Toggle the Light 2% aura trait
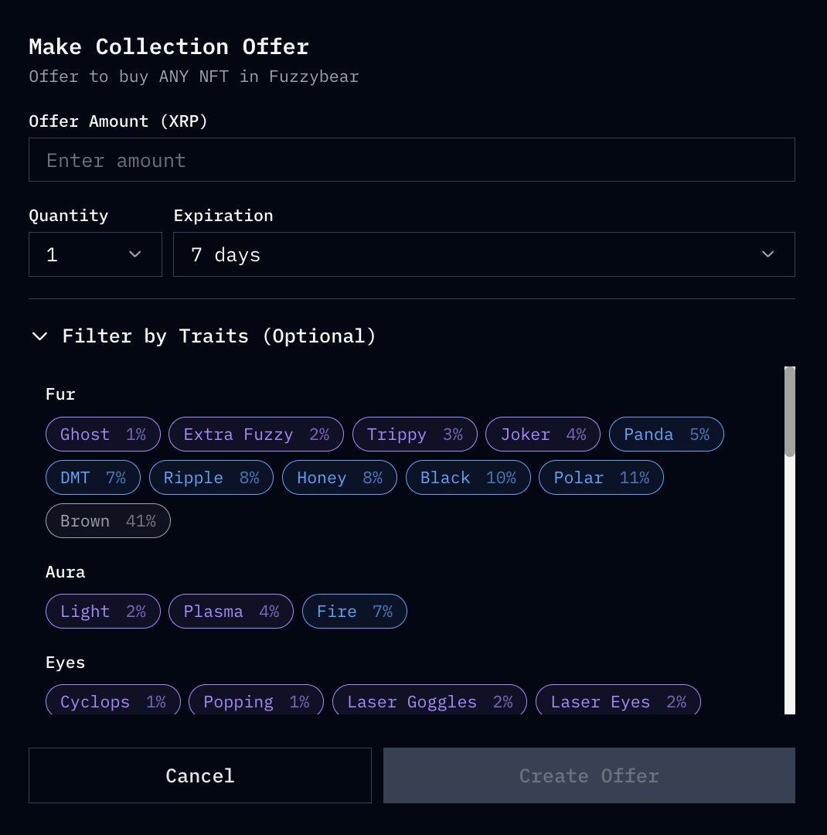Viewport: 827px width, 835px height. [x=103, y=611]
